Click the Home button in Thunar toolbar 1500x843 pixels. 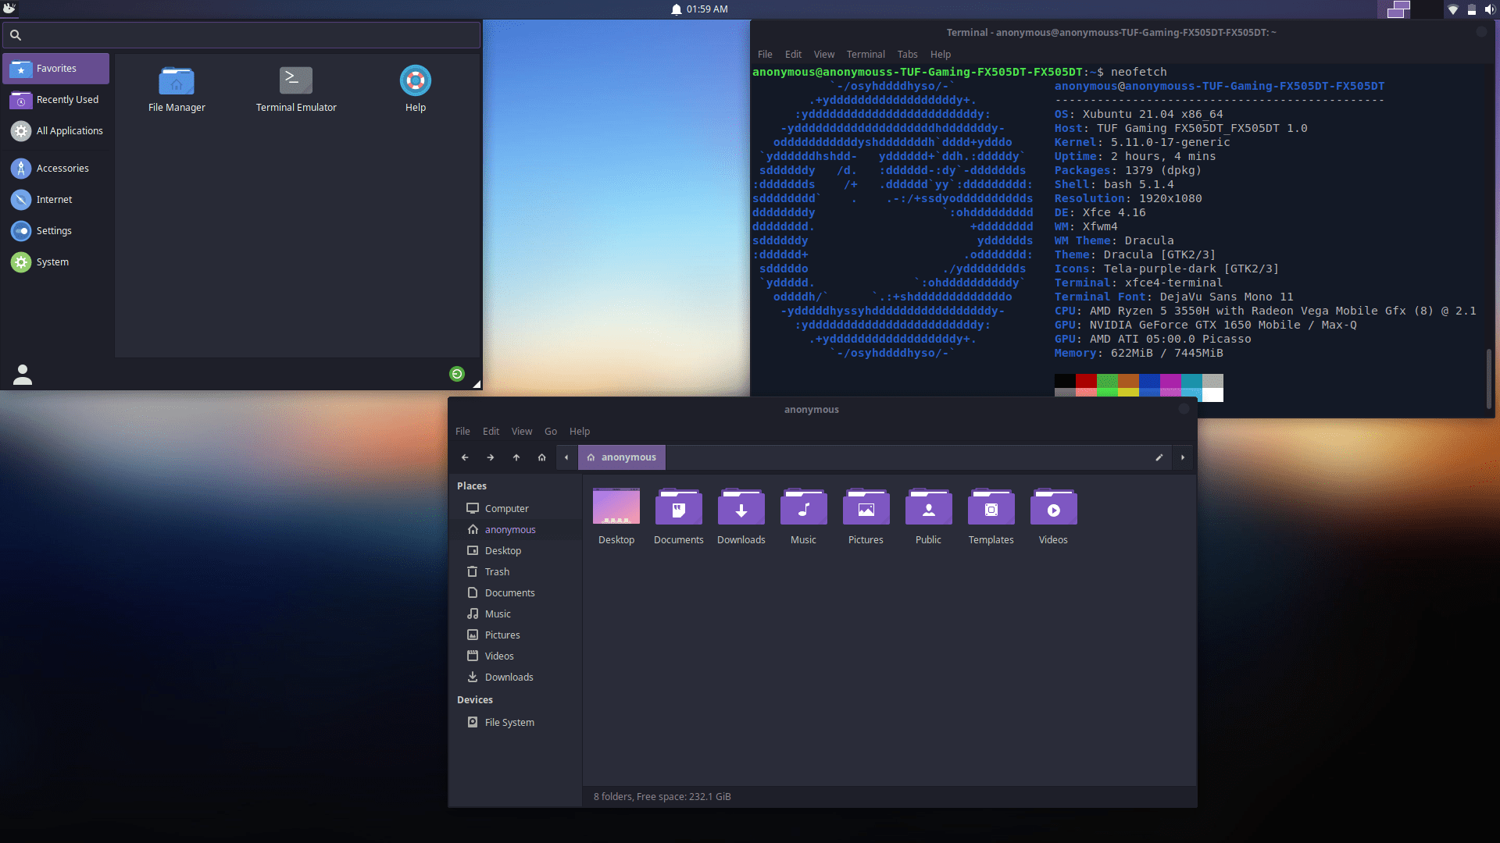541,457
